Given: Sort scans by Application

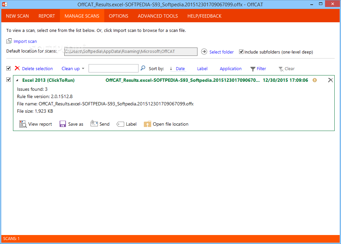Looking at the screenshot, I should (230, 68).
